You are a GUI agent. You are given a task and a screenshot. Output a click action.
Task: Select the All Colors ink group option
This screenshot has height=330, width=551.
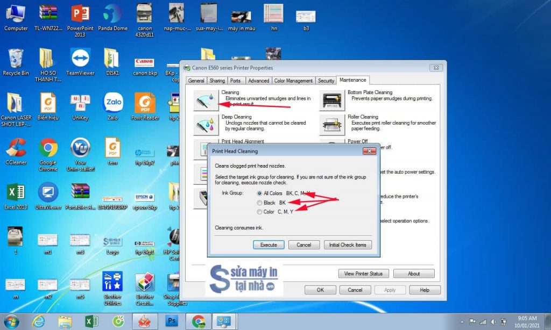[259, 193]
